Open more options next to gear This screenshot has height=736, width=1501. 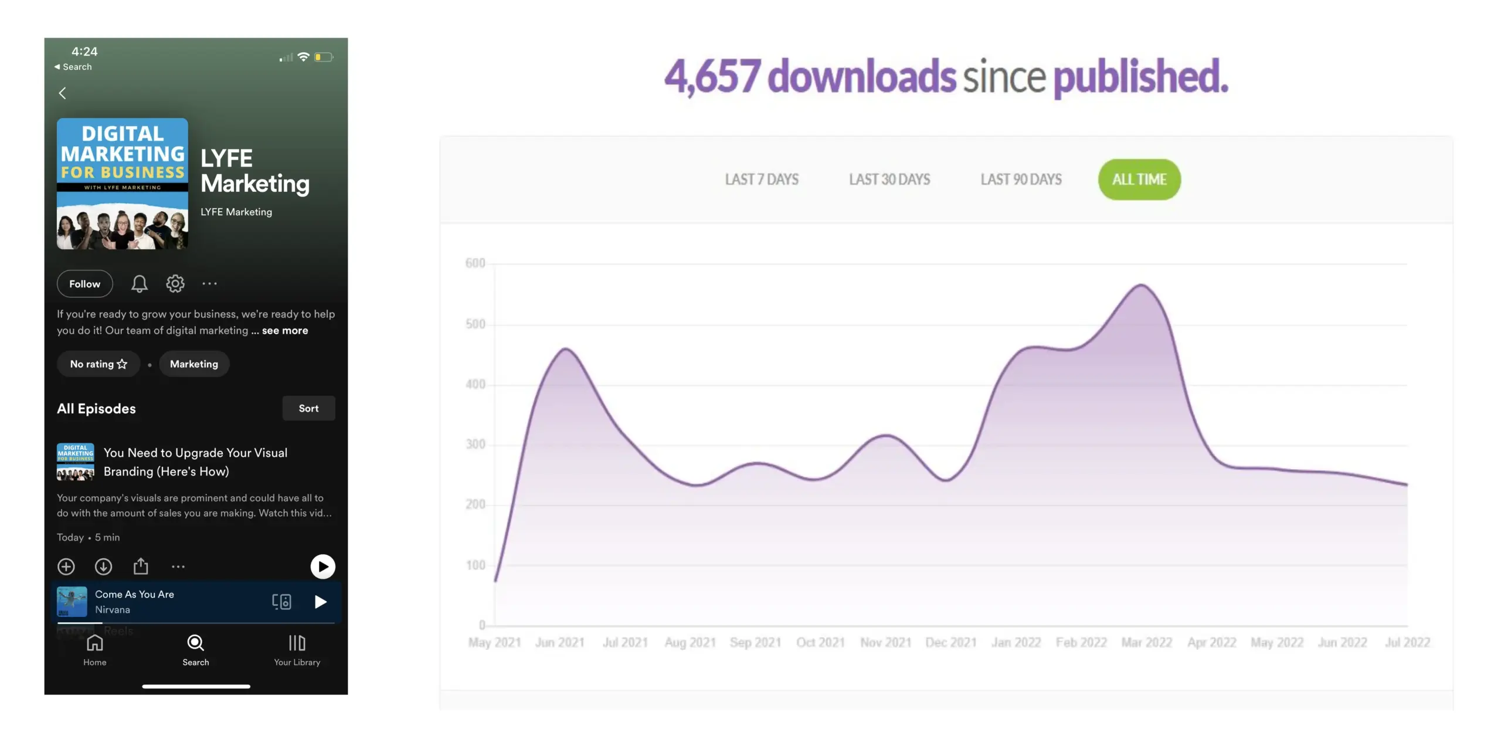(209, 284)
